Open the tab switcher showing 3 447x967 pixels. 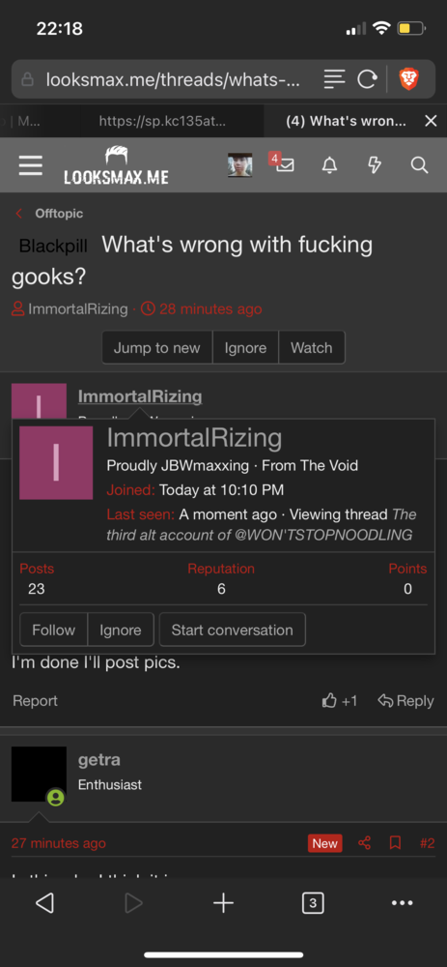coord(313,903)
